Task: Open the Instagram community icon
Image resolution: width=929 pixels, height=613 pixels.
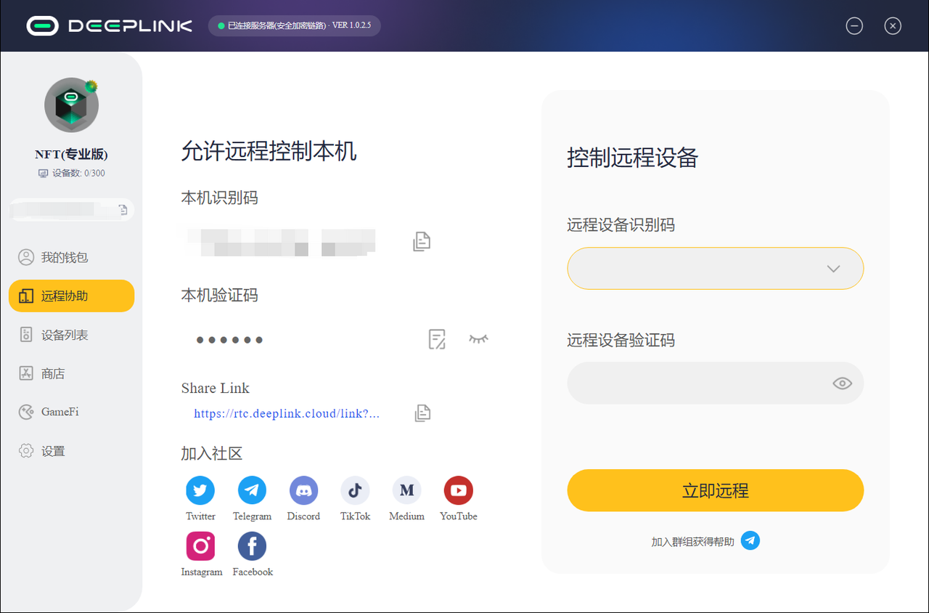Action: 200,546
